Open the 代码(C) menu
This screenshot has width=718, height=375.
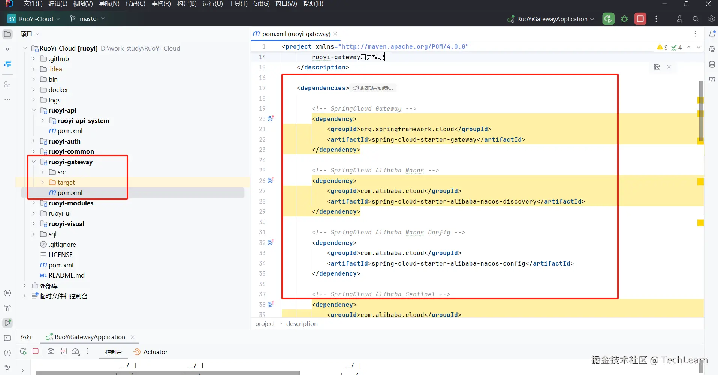pos(135,4)
